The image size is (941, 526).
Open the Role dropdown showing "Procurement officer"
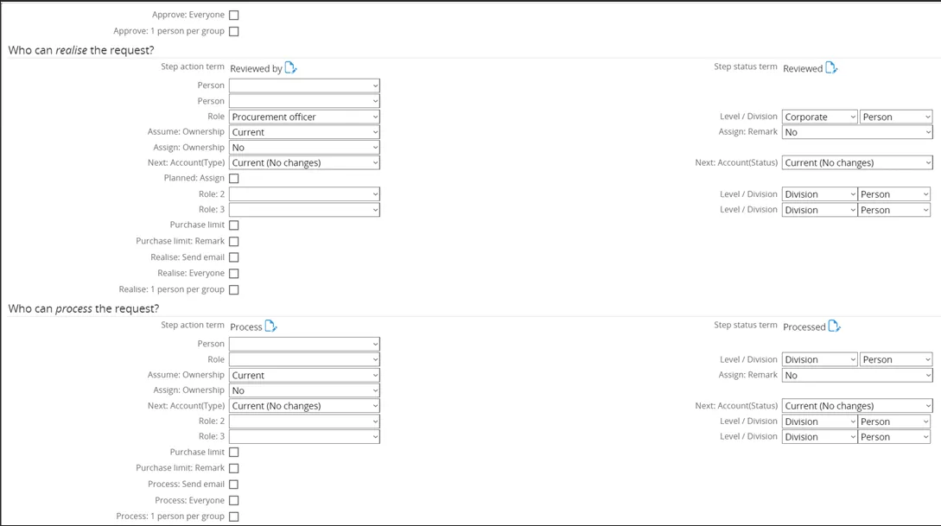click(x=304, y=117)
